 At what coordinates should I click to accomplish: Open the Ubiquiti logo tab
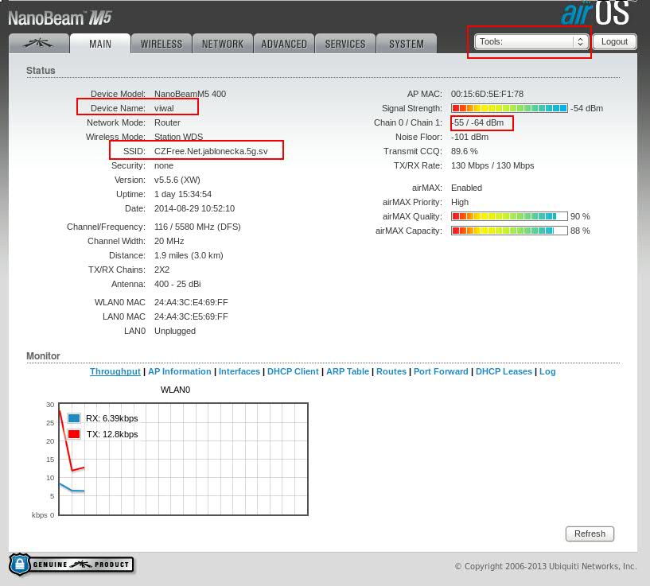click(x=38, y=44)
